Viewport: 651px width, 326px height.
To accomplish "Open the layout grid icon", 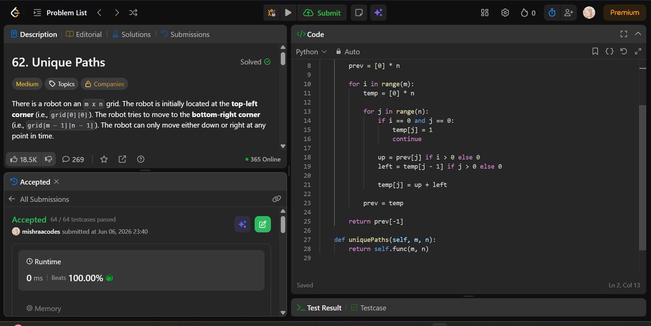I will [485, 12].
